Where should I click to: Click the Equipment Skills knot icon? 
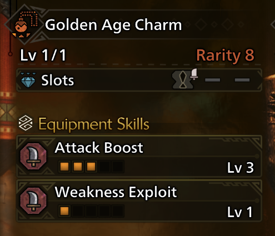pos(26,123)
